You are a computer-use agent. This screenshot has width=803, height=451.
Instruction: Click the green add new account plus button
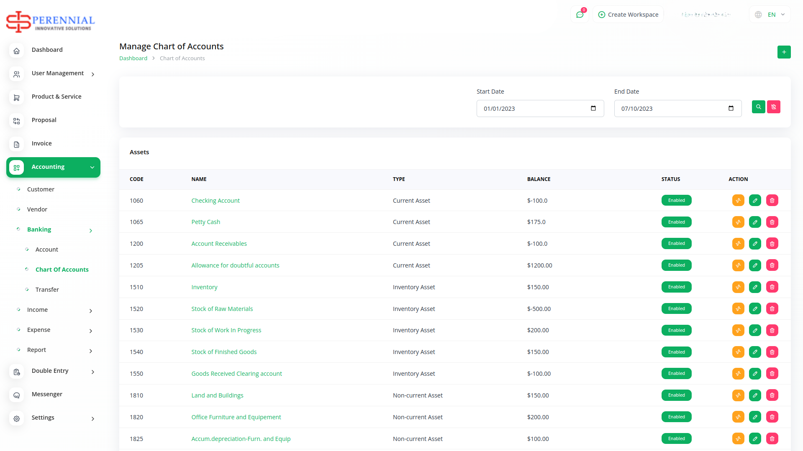click(784, 52)
